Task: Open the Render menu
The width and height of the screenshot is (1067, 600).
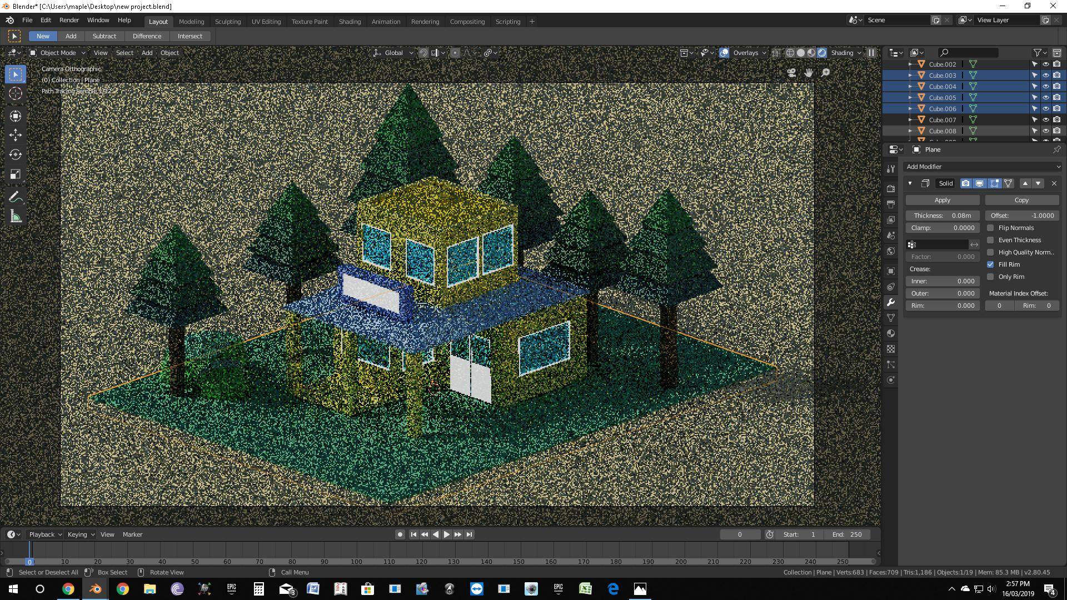Action: tap(69, 20)
